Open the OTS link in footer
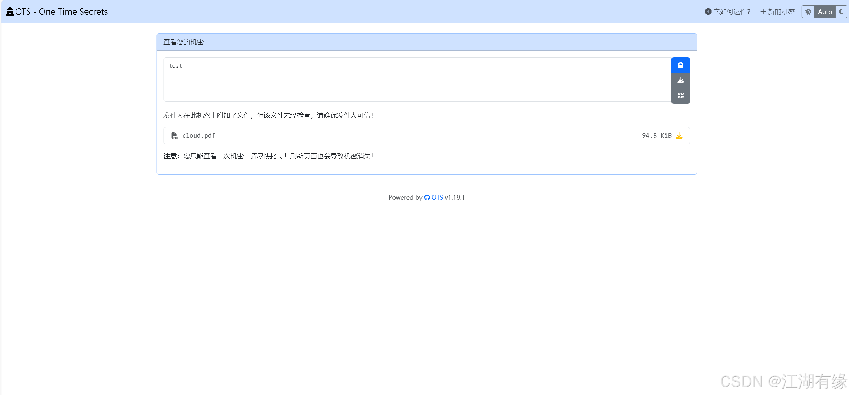The height and width of the screenshot is (395, 849). coord(437,198)
